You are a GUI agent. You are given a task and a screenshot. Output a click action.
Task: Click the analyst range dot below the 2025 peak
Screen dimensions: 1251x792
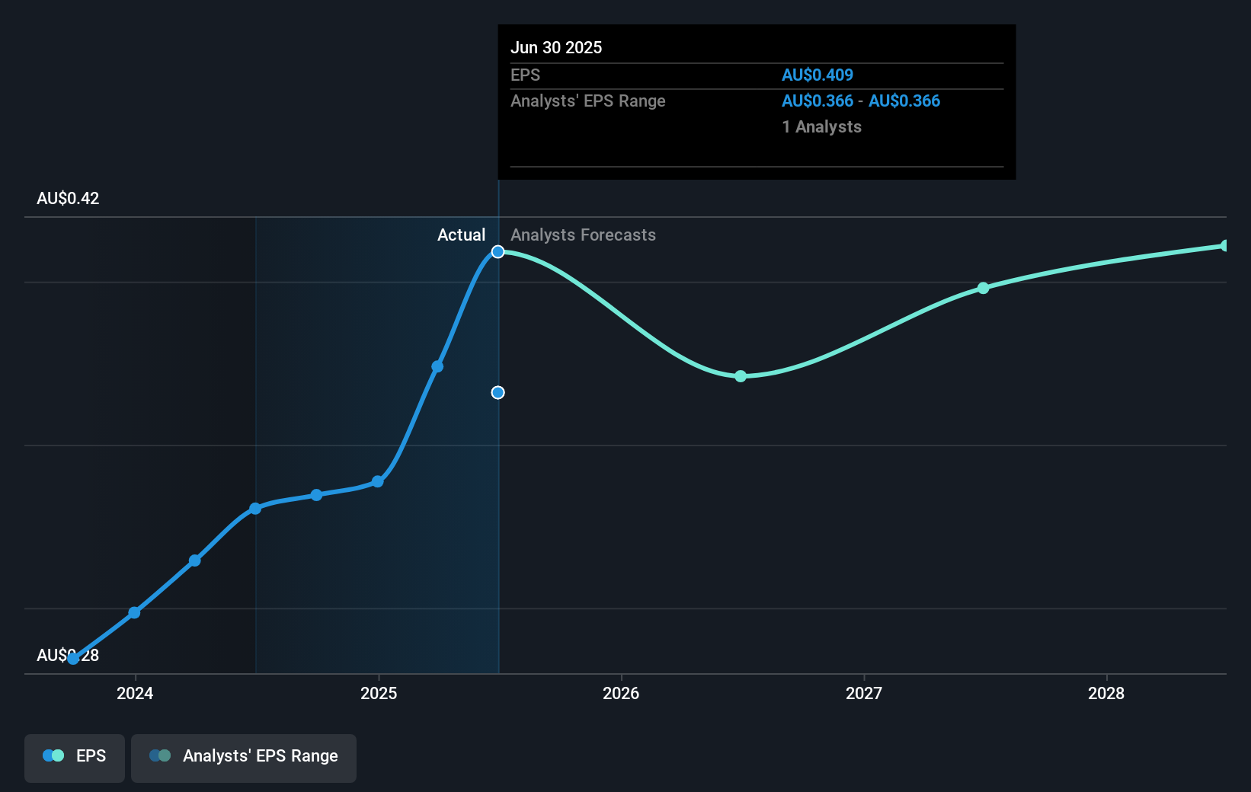coord(498,393)
